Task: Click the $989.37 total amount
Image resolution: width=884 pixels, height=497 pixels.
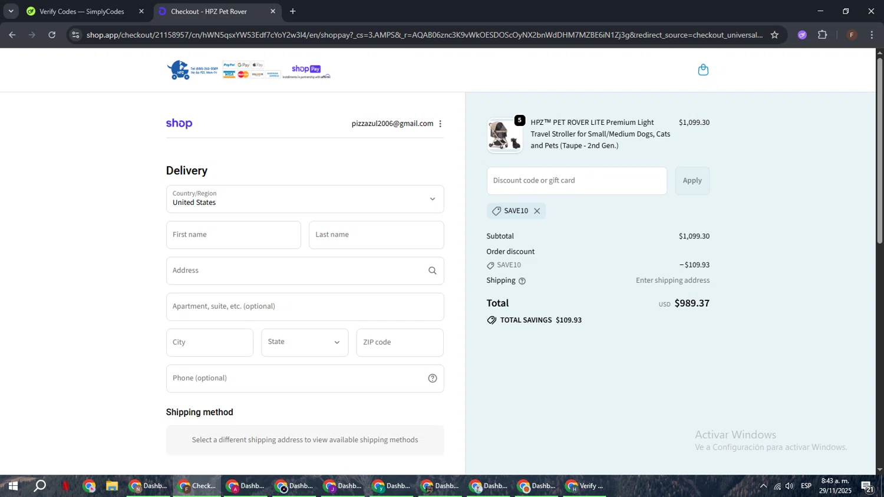Action: 692,303
